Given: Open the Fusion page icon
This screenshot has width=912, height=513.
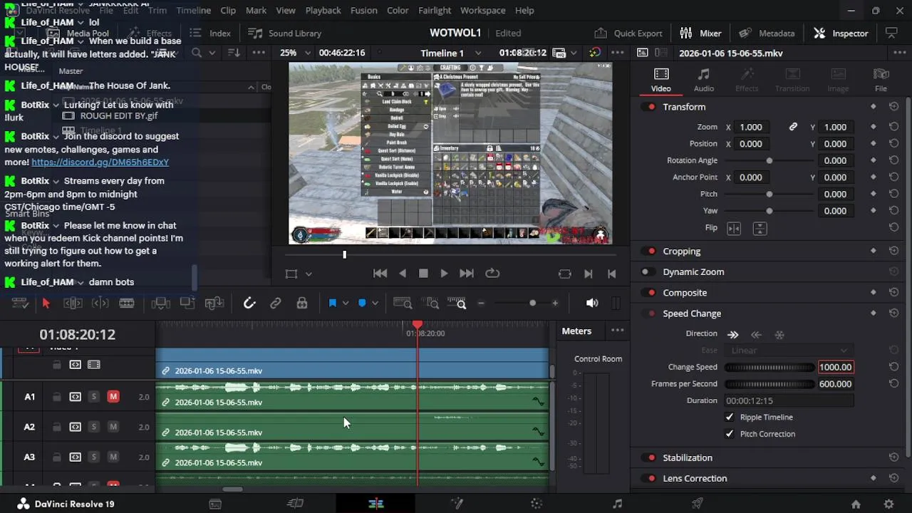Looking at the screenshot, I should tap(457, 504).
